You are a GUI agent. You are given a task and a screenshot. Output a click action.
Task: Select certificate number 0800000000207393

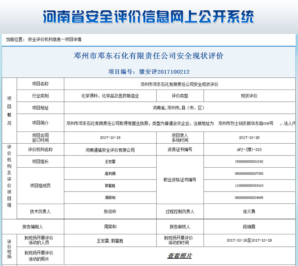click(249, 174)
